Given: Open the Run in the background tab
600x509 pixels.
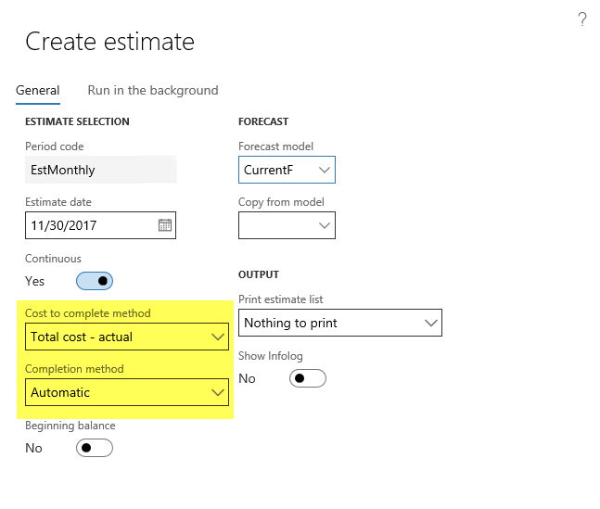Looking at the screenshot, I should click(153, 90).
